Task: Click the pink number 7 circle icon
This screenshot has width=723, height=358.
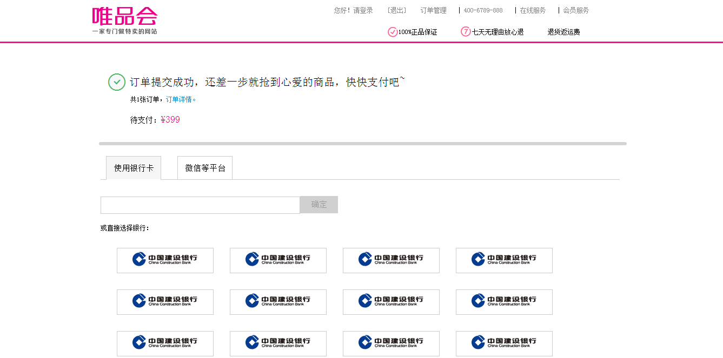Action: [x=466, y=32]
